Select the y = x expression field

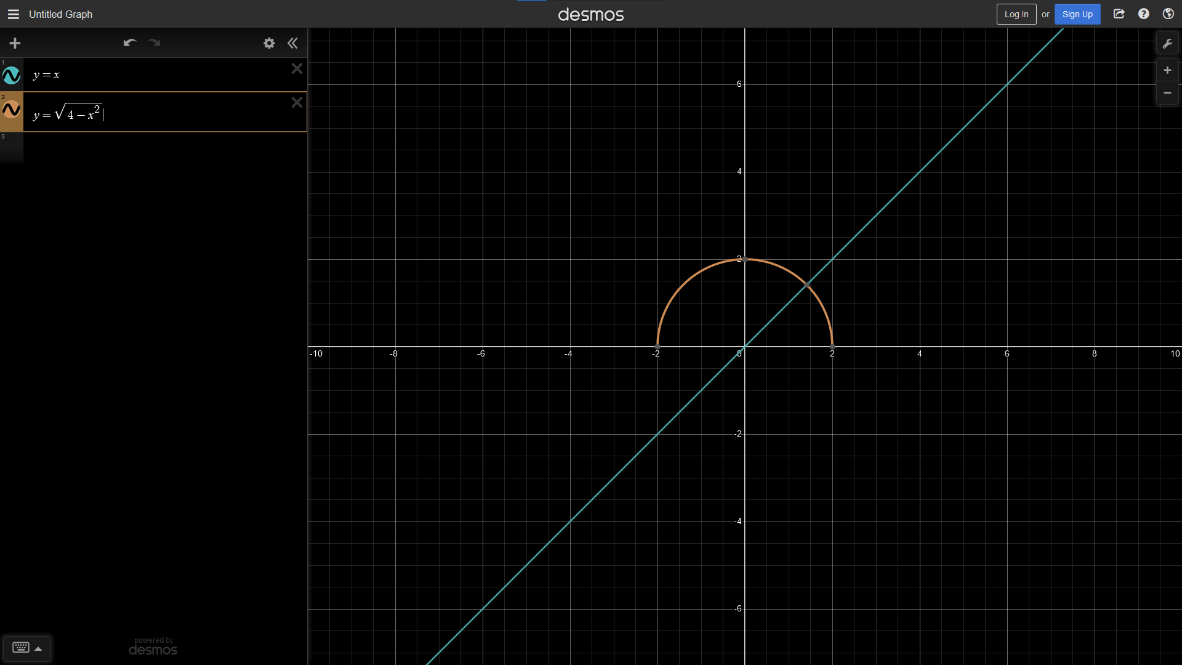tap(165, 75)
